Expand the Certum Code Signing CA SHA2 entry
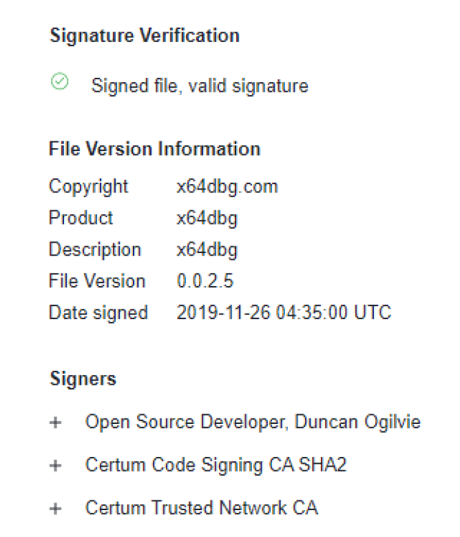460x537 pixels. pyautogui.click(x=56, y=466)
